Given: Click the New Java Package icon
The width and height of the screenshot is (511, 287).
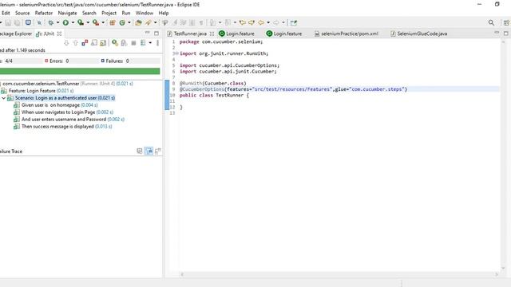Looking at the screenshot, I should tap(113, 22).
